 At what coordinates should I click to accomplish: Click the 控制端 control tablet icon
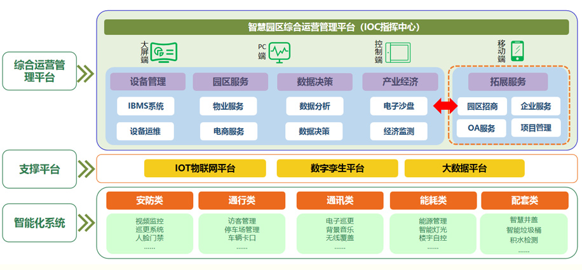[x=398, y=52]
